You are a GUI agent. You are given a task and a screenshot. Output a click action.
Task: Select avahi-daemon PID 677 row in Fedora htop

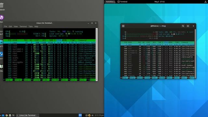pos(158,65)
